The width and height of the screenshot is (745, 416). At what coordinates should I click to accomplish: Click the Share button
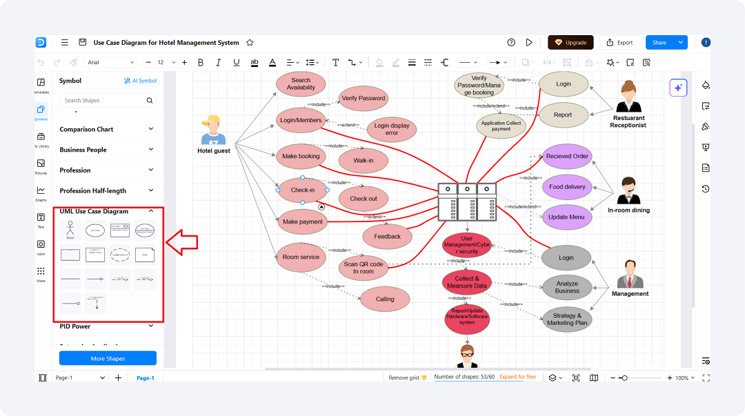click(659, 42)
